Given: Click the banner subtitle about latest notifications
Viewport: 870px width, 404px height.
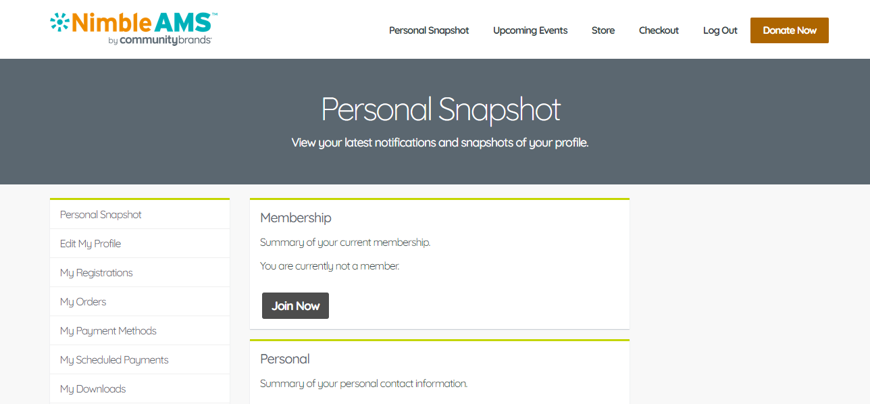Looking at the screenshot, I should tap(440, 143).
